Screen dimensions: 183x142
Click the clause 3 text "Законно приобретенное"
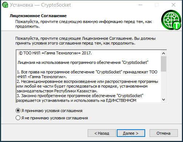pos(44,96)
